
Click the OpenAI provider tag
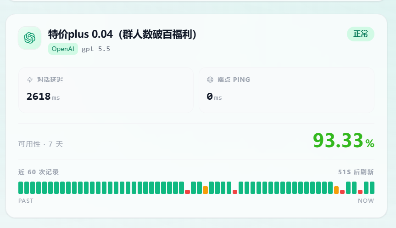[x=63, y=49]
